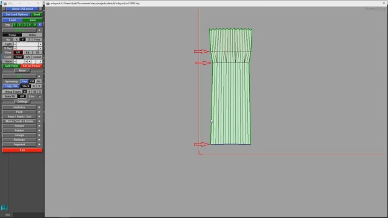Set Color mode to Error
Image resolution: width=388 pixels, height=218 pixels.
point(19,57)
